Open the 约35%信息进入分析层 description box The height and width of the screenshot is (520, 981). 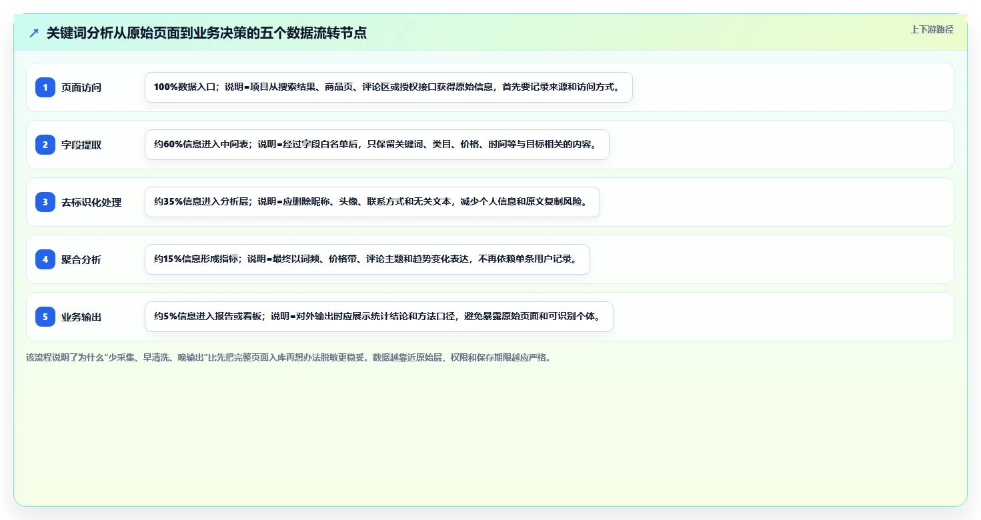[372, 202]
